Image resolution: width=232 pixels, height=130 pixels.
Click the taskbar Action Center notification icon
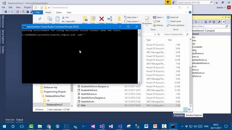(x=226, y=126)
